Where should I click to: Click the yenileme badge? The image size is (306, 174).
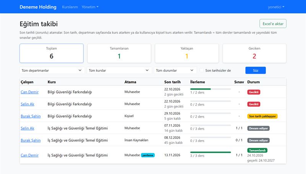click(148, 155)
